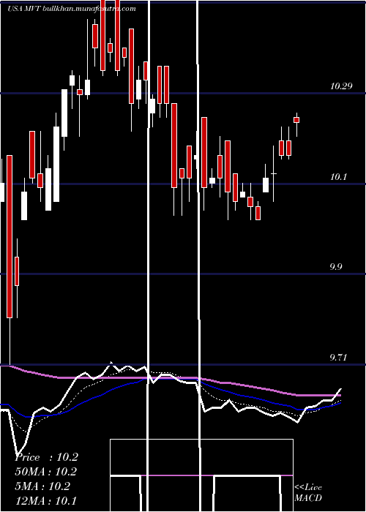Click the 9.9 price axis label
Image resolution: width=366 pixels, height=512 pixels.
point(336,267)
